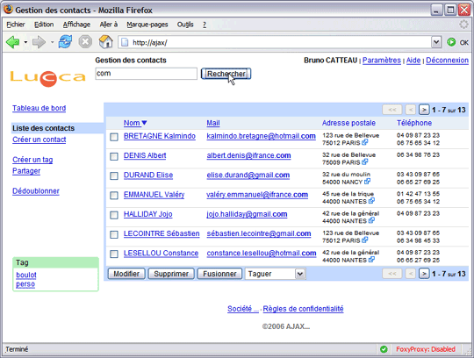474x358 pixels.
Task: Click the Stop loading icon
Action: [85, 42]
